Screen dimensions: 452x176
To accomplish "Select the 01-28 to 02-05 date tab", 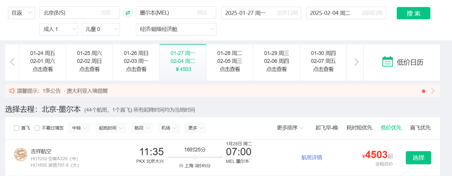I will (229, 61).
